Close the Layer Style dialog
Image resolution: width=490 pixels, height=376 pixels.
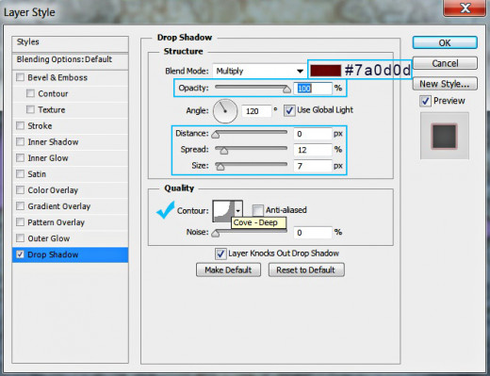click(465, 8)
